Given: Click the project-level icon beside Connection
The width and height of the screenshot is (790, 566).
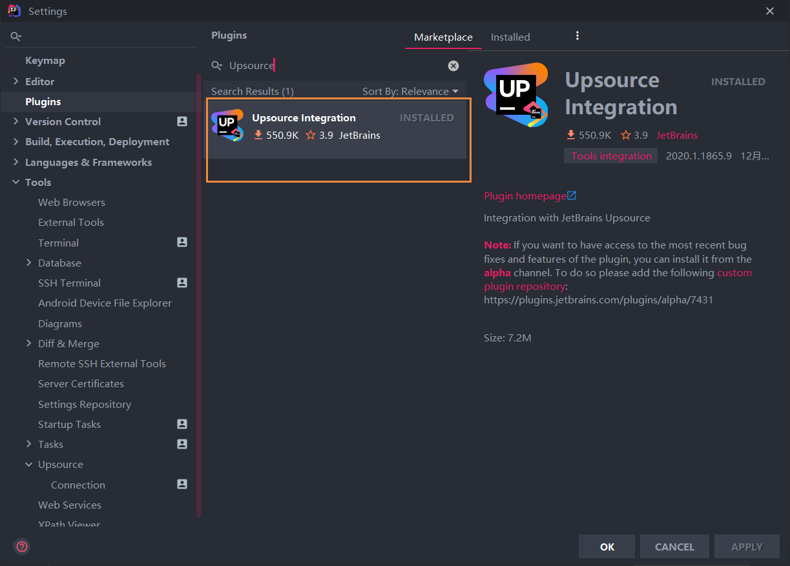Looking at the screenshot, I should click(182, 484).
